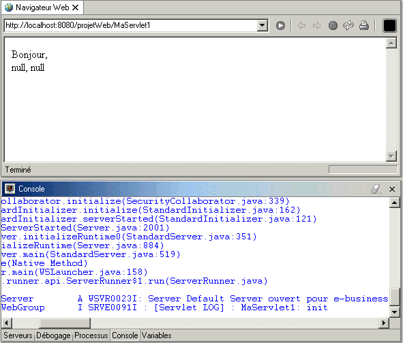This screenshot has height=343, width=403.
Task: Click the browser scrollbar down arrow
Action: coord(391,156)
